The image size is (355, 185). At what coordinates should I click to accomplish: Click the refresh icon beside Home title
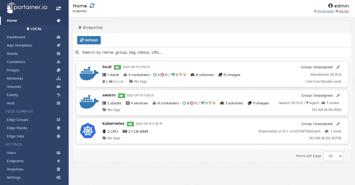pyautogui.click(x=92, y=6)
